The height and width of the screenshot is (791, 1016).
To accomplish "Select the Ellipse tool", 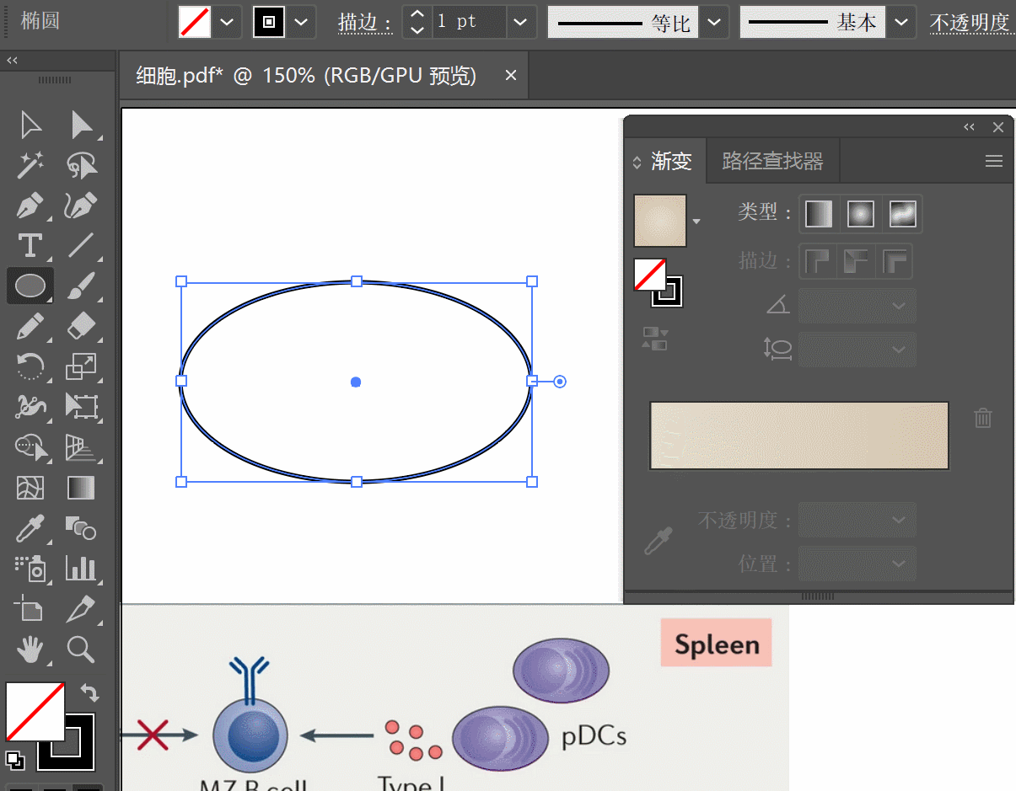I will coord(31,286).
